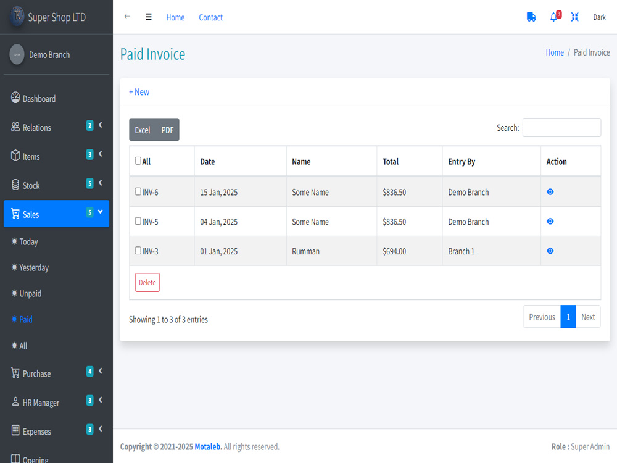Expand the Relations menu chevron
This screenshot has width=617, height=463.
tap(101, 125)
